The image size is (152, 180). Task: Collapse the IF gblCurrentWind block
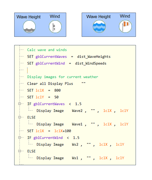(x=20, y=138)
